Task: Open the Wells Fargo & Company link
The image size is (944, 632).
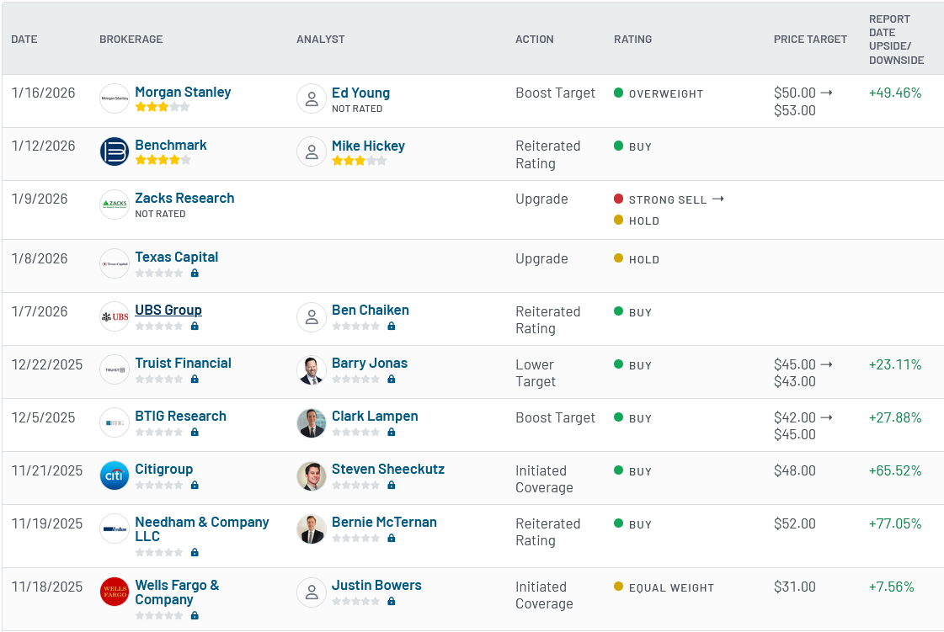Action: coord(177,592)
